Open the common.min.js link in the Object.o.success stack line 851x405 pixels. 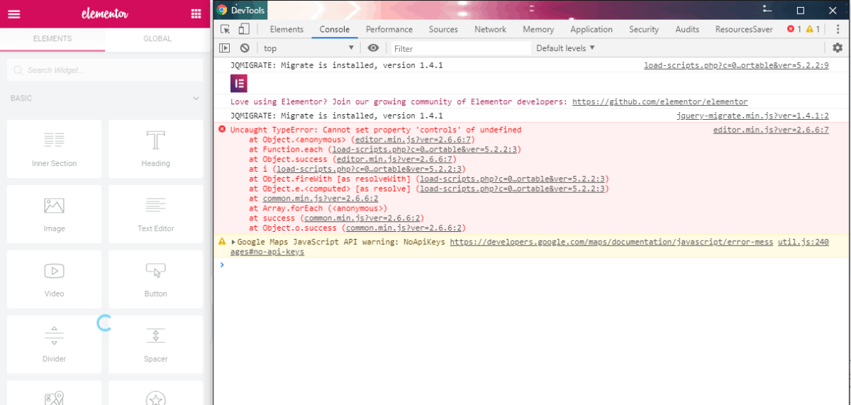(403, 228)
